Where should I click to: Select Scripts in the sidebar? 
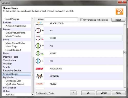[6, 67]
